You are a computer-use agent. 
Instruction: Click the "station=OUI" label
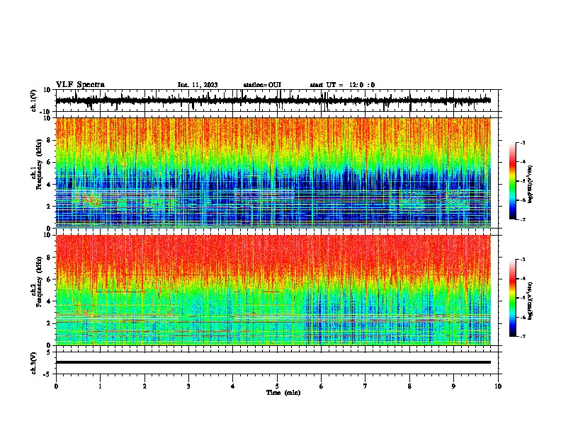tap(262, 85)
